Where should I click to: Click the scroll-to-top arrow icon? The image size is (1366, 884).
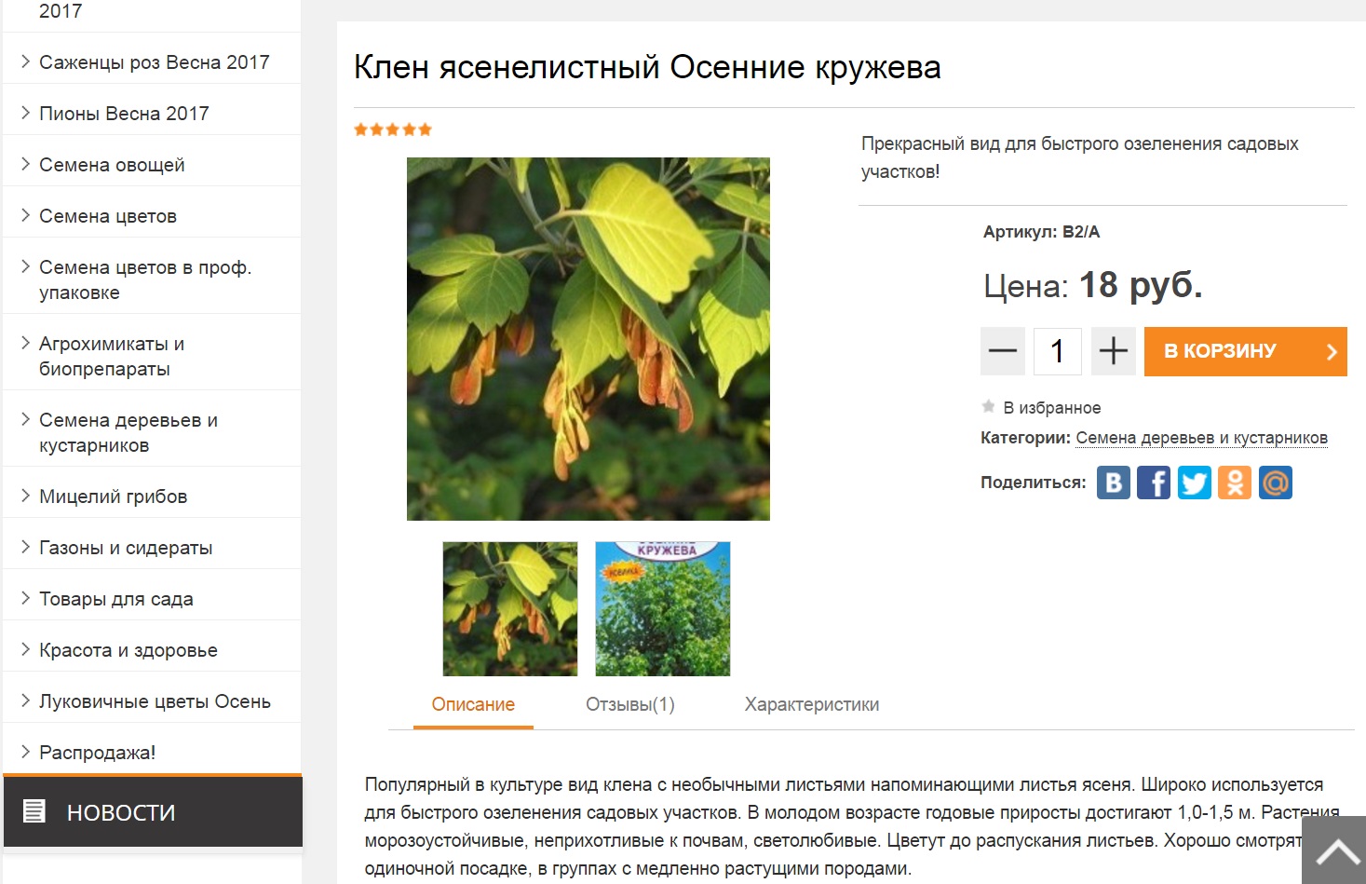(x=1336, y=851)
